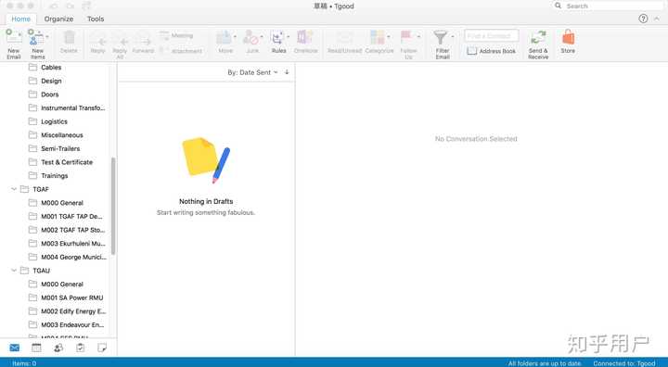Image resolution: width=668 pixels, height=367 pixels.
Task: Select the Doors folder
Action: [50, 95]
